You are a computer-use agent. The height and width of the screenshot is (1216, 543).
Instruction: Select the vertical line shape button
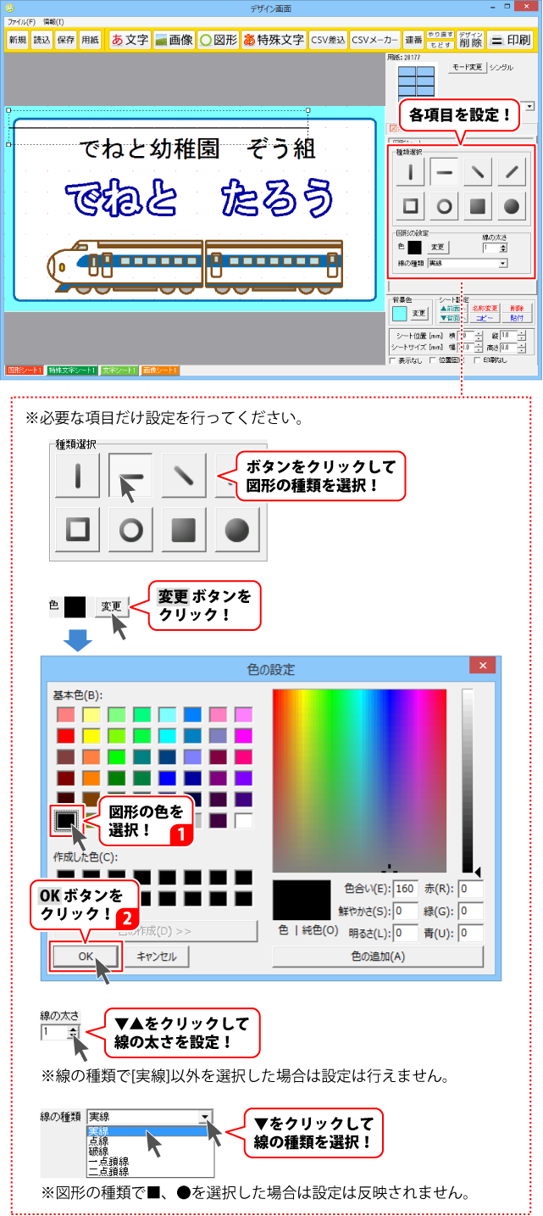tap(410, 172)
